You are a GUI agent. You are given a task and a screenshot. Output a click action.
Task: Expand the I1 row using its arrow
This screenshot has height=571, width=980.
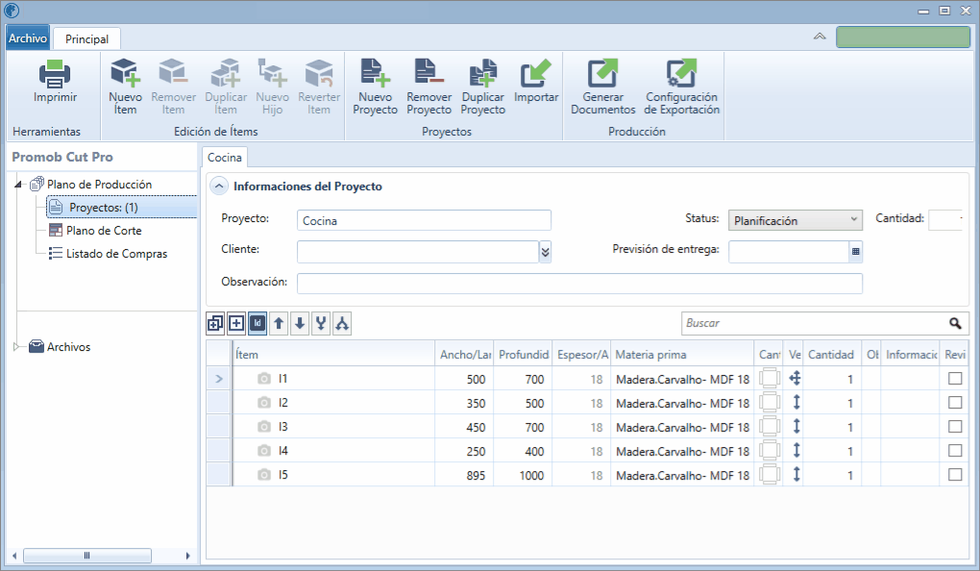219,379
